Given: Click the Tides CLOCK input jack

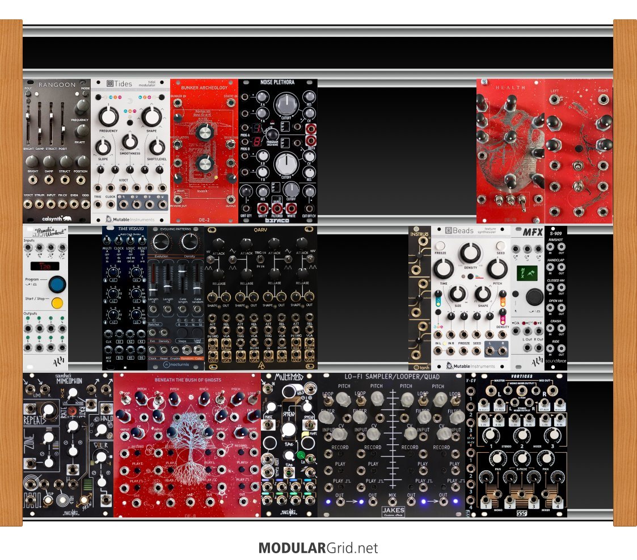Looking at the screenshot, I should point(111,204).
